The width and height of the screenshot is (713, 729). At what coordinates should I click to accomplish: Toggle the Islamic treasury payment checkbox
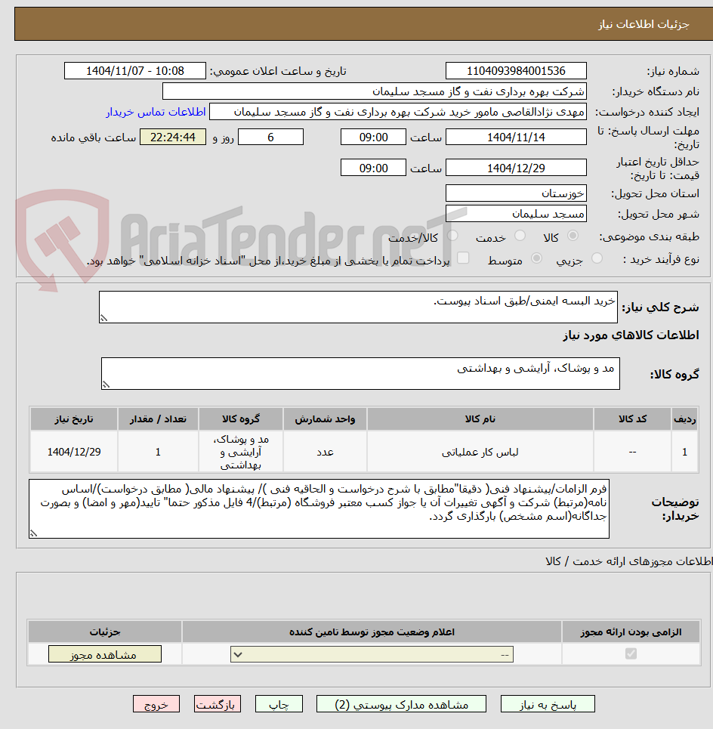[x=463, y=258]
